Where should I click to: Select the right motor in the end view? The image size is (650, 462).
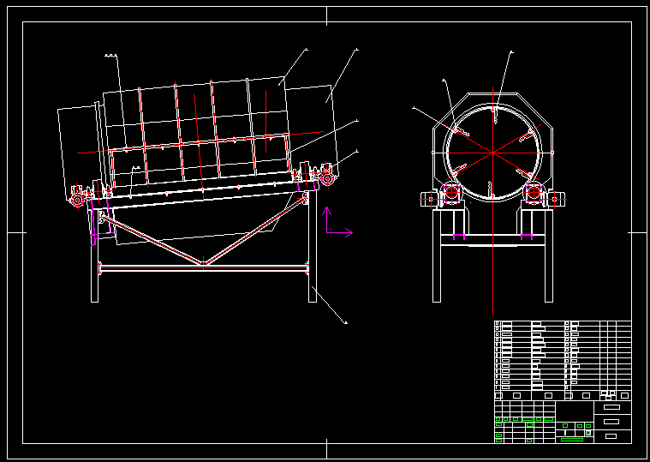556,199
